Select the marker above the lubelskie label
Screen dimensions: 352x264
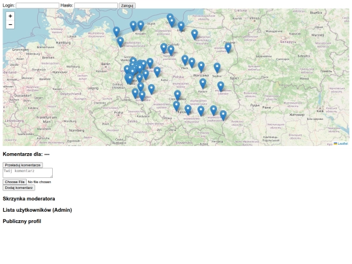coord(221,87)
